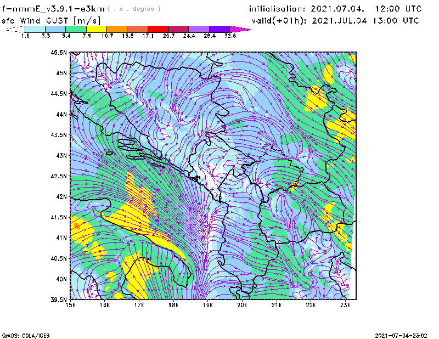Click the legend value 3.3

click(46, 36)
